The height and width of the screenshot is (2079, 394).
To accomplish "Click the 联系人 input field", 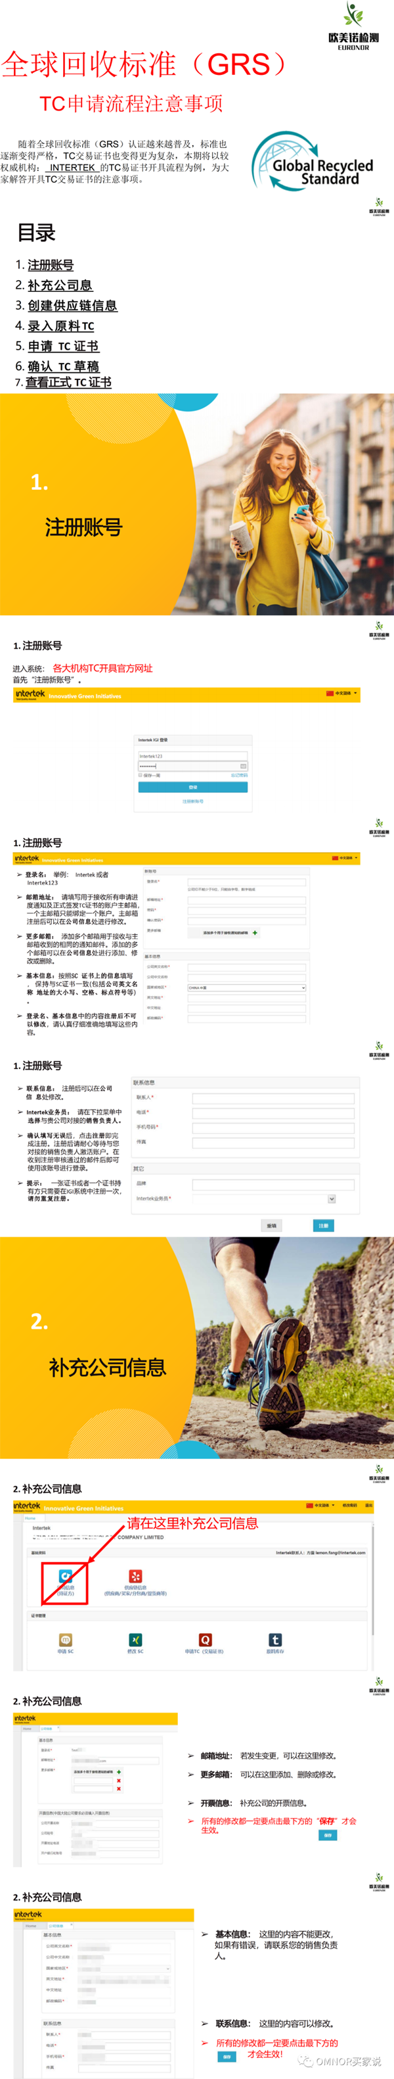I will (273, 1097).
